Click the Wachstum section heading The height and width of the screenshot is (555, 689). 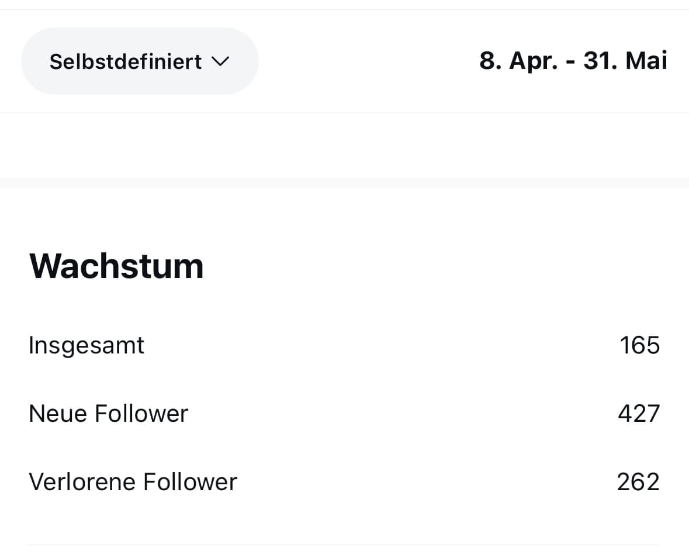116,266
